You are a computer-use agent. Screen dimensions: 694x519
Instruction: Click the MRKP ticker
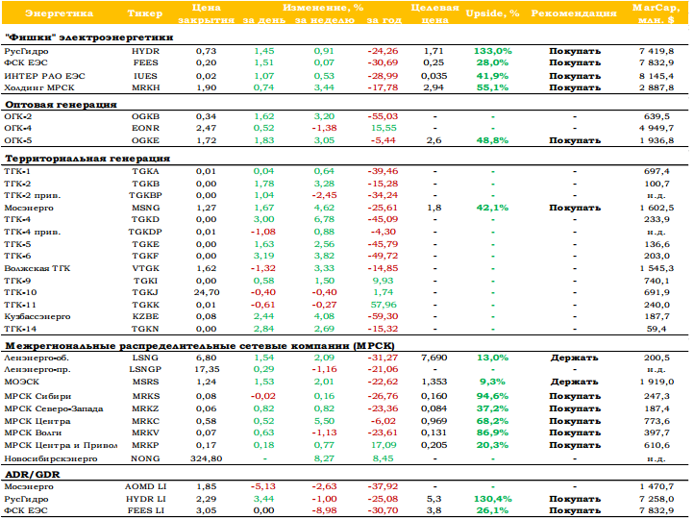(145, 446)
